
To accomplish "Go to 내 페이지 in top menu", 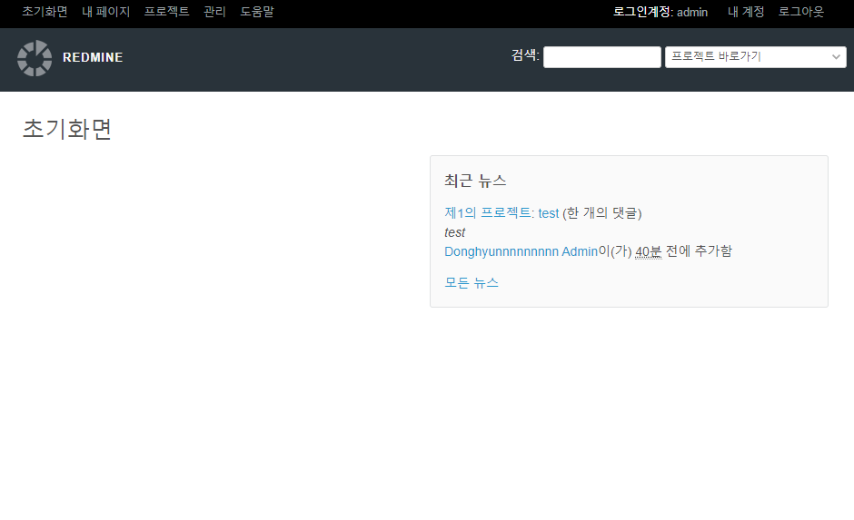I will pyautogui.click(x=105, y=12).
